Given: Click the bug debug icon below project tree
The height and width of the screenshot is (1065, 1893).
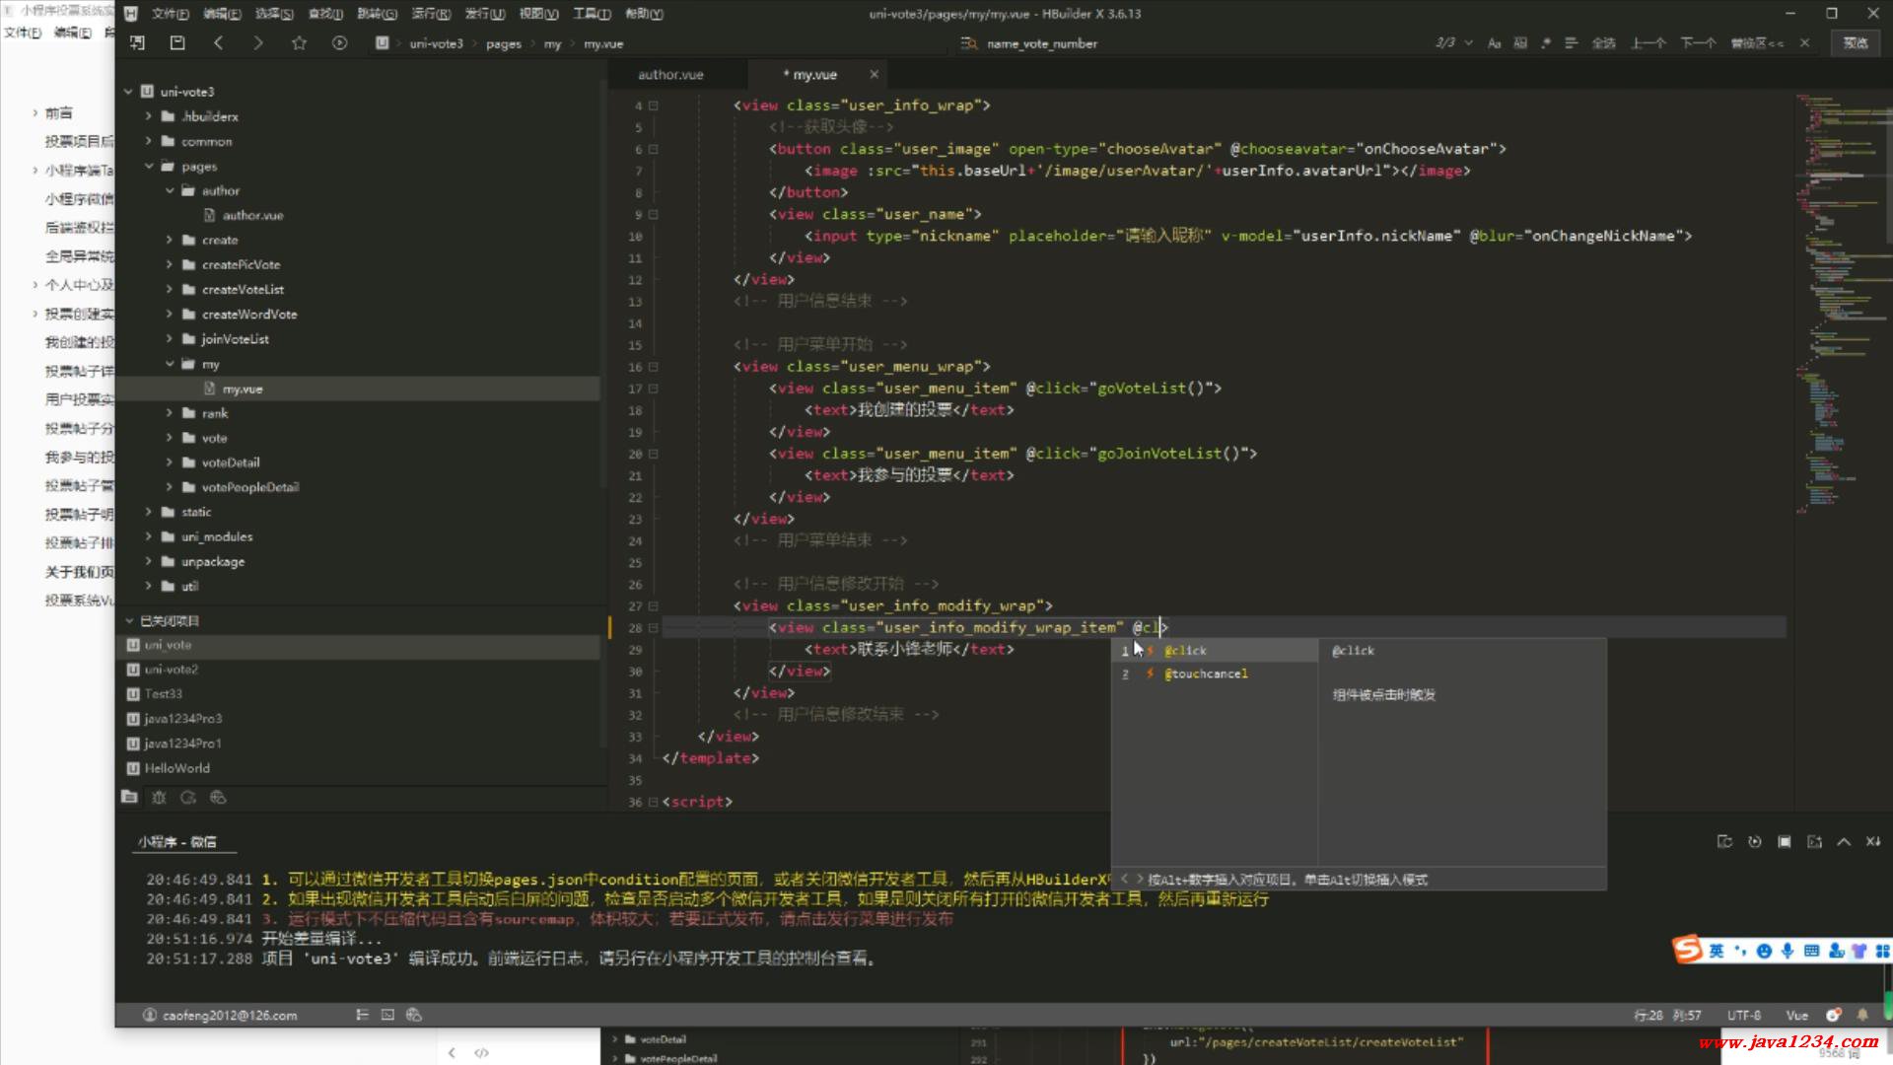Looking at the screenshot, I should (159, 797).
